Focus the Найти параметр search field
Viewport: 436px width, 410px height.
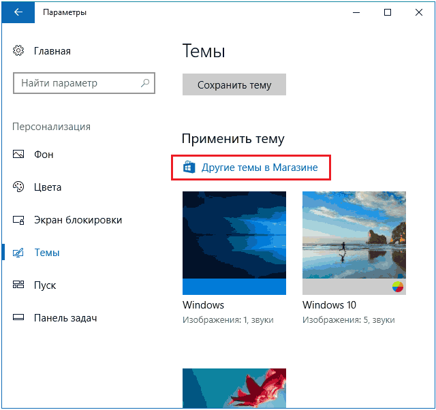84,83
